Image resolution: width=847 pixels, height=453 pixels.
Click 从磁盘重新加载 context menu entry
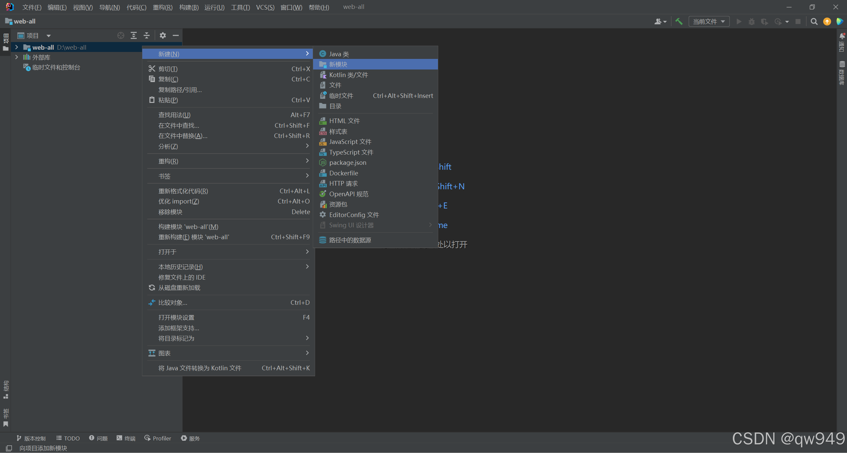(179, 288)
